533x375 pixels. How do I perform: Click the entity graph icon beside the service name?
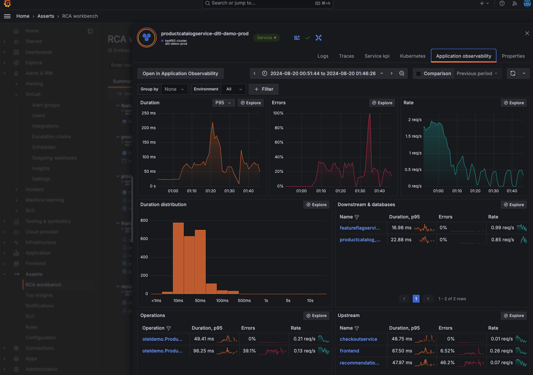pyautogui.click(x=318, y=38)
